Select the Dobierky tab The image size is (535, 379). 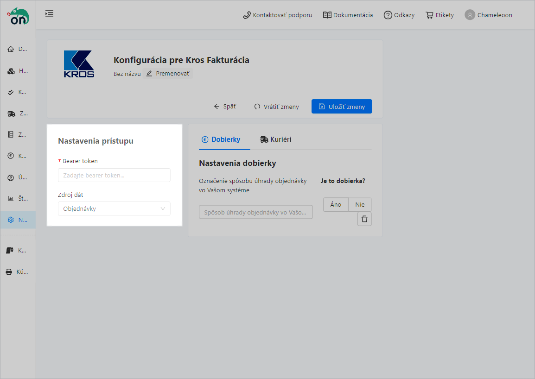(221, 139)
